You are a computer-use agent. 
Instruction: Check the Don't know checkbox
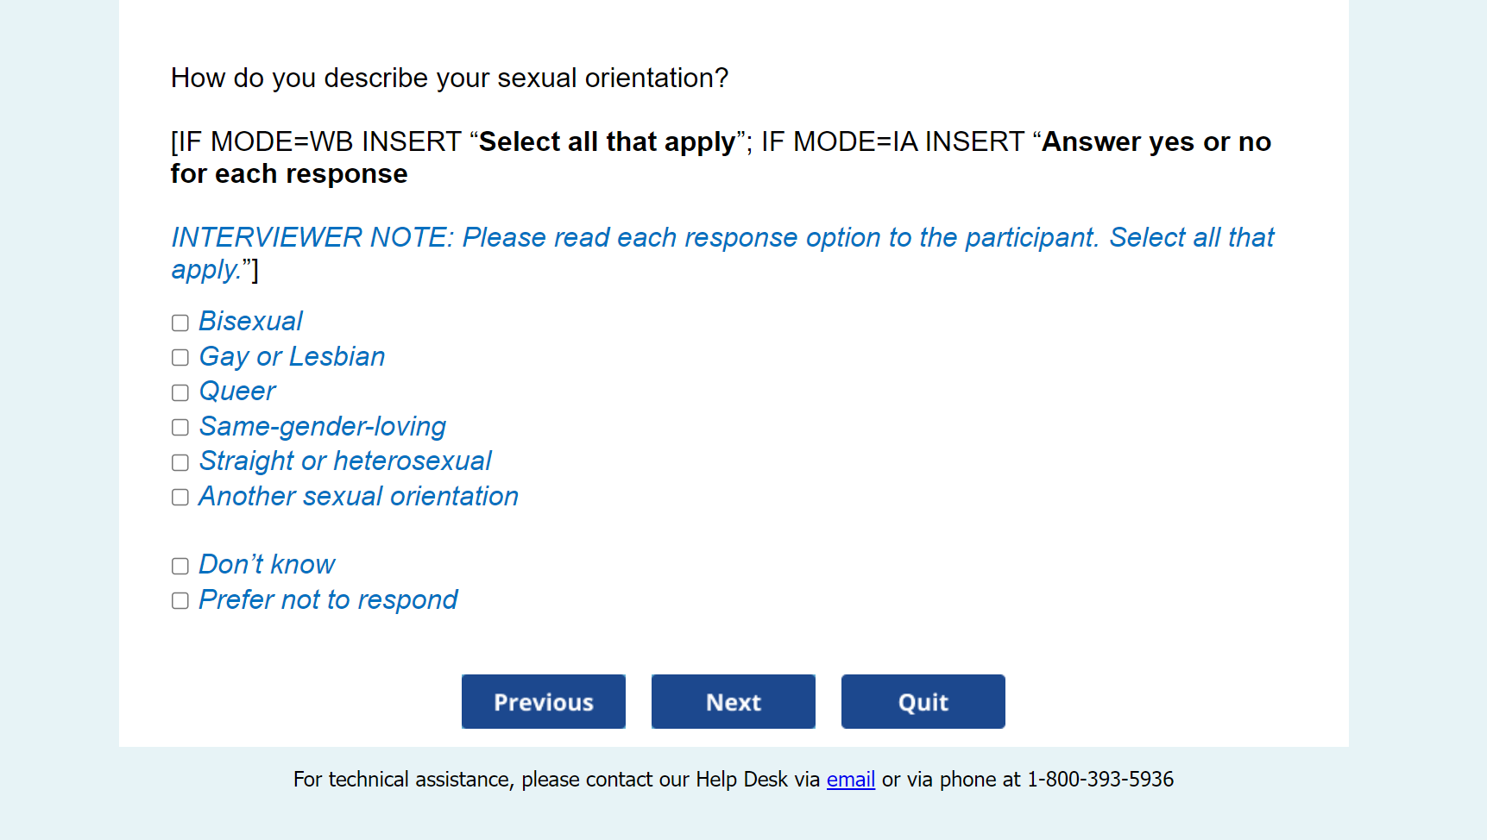(180, 566)
